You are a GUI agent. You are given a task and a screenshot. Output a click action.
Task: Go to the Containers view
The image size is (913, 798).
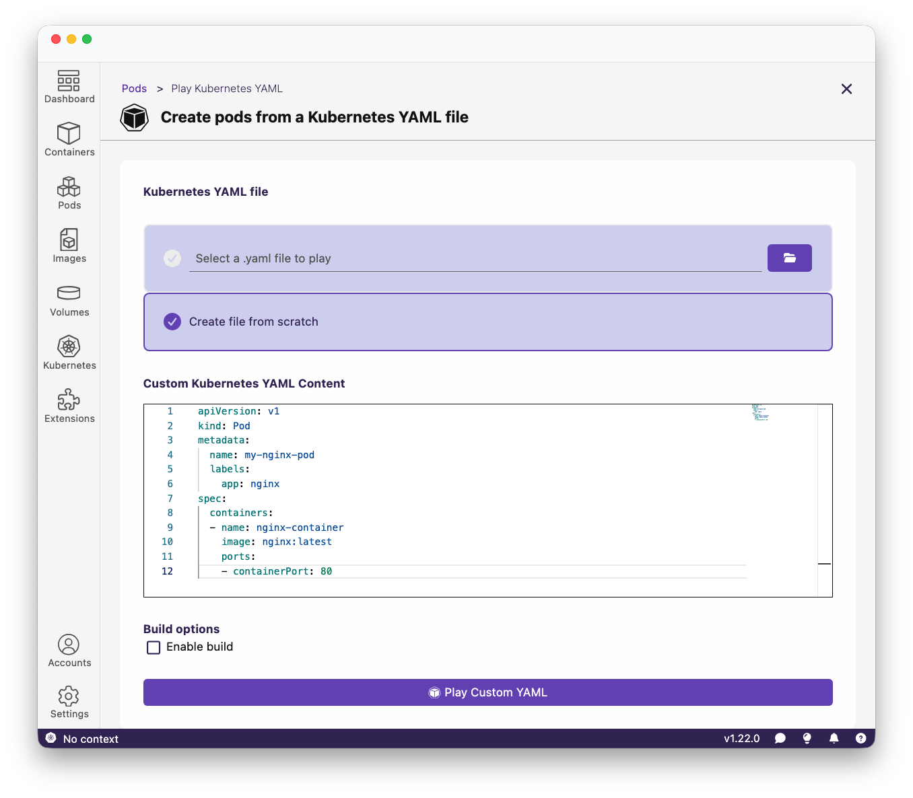click(x=69, y=140)
